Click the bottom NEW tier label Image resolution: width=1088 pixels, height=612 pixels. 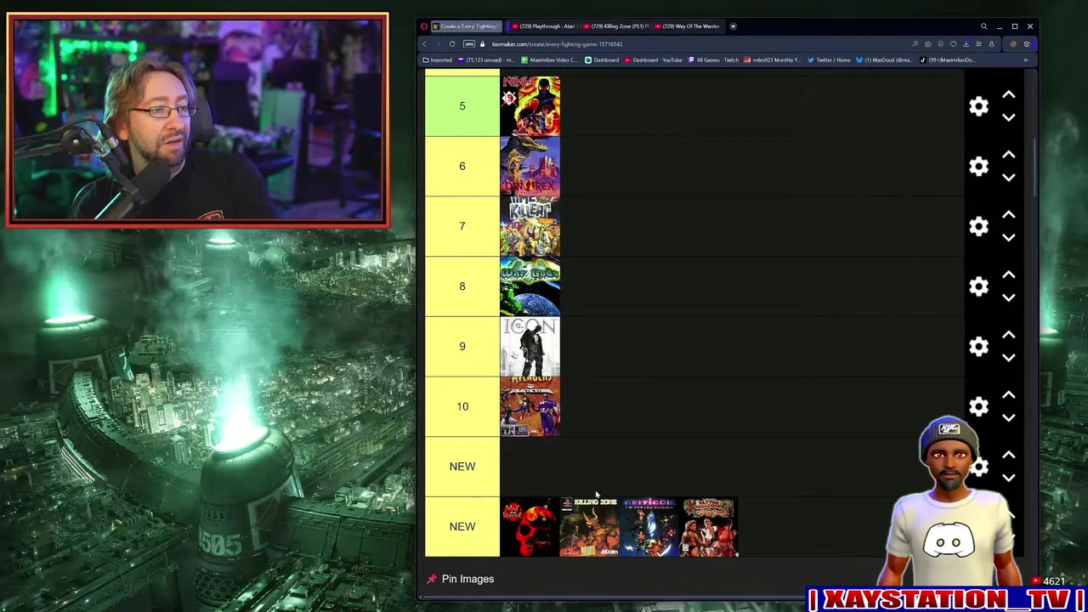click(x=462, y=527)
